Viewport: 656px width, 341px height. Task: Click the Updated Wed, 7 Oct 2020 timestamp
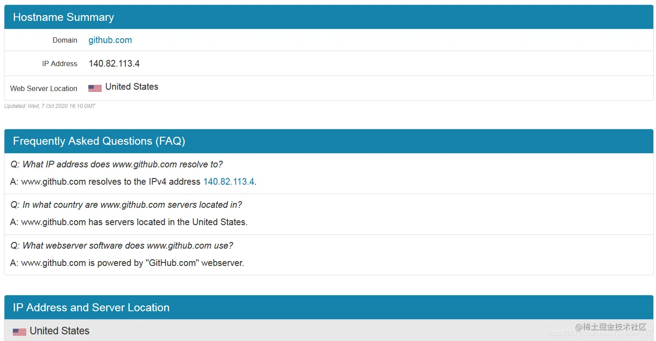coord(50,106)
